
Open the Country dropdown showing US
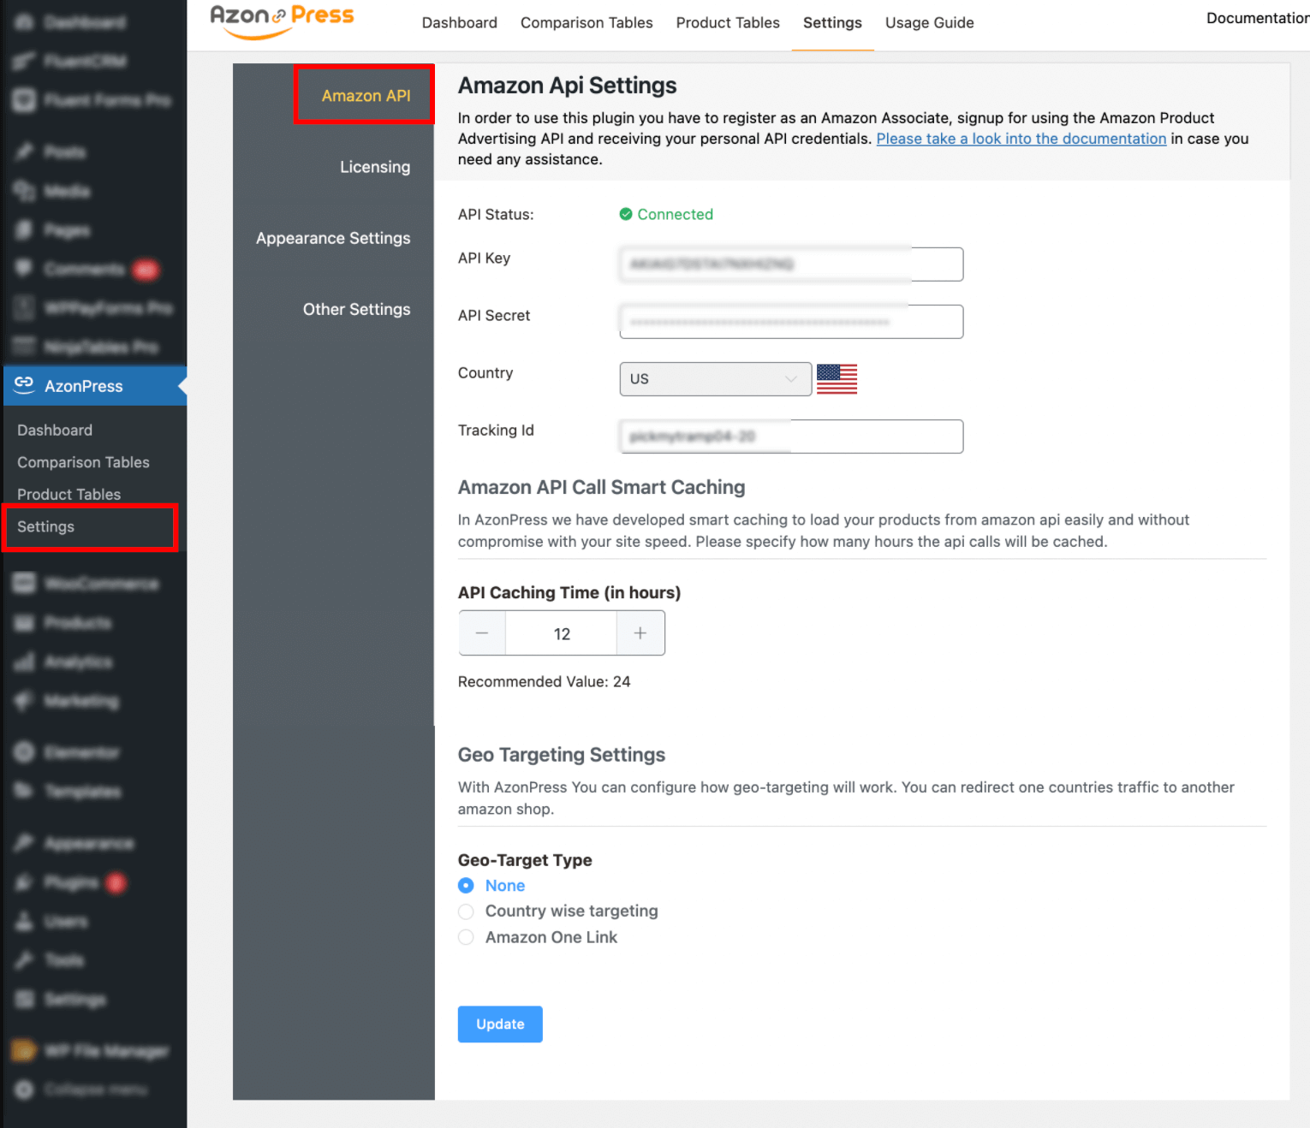tap(716, 379)
